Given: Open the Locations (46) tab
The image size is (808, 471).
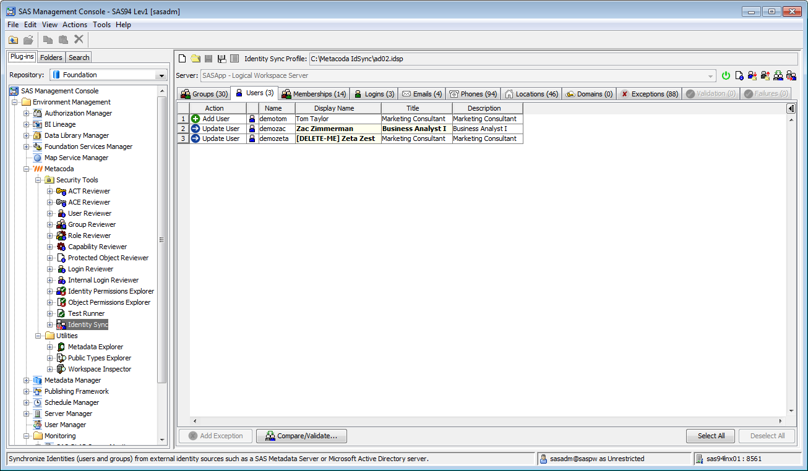Looking at the screenshot, I should click(x=531, y=94).
